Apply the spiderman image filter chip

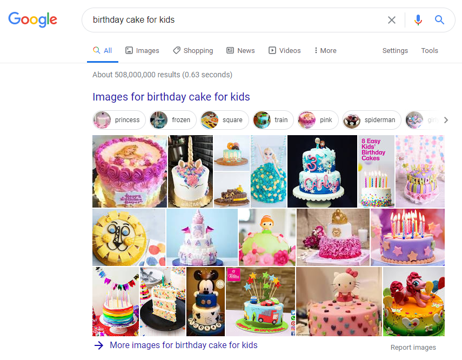(x=372, y=120)
